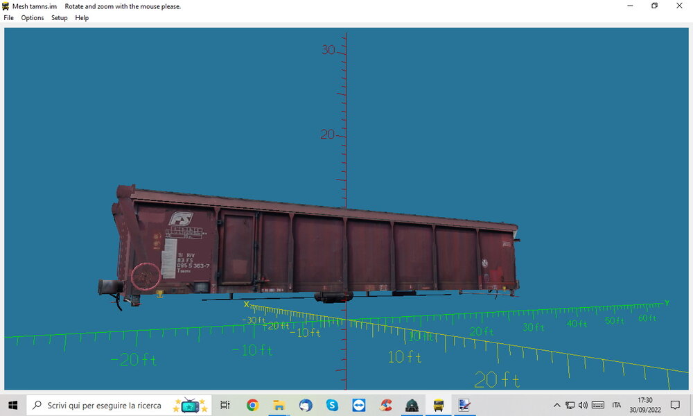Restore down the Mesh viewer window

[x=655, y=6]
